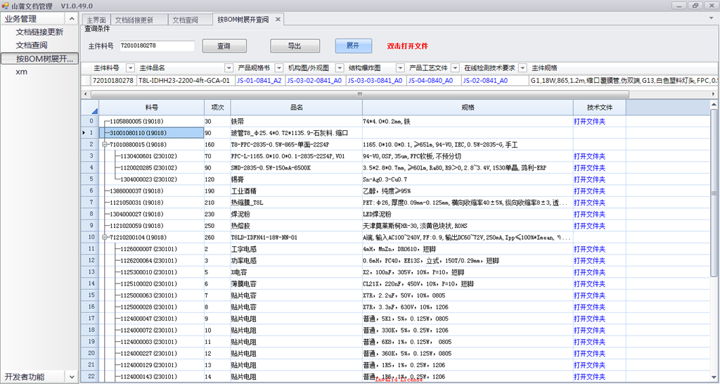This screenshot has width=720, height=384.
Task: Open the 主件品名 column filter dropdown
Action: click(x=229, y=68)
